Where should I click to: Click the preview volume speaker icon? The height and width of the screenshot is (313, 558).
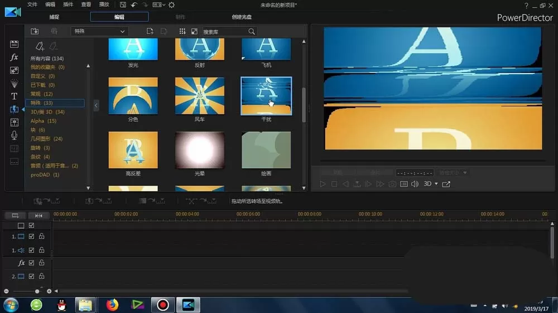point(415,184)
